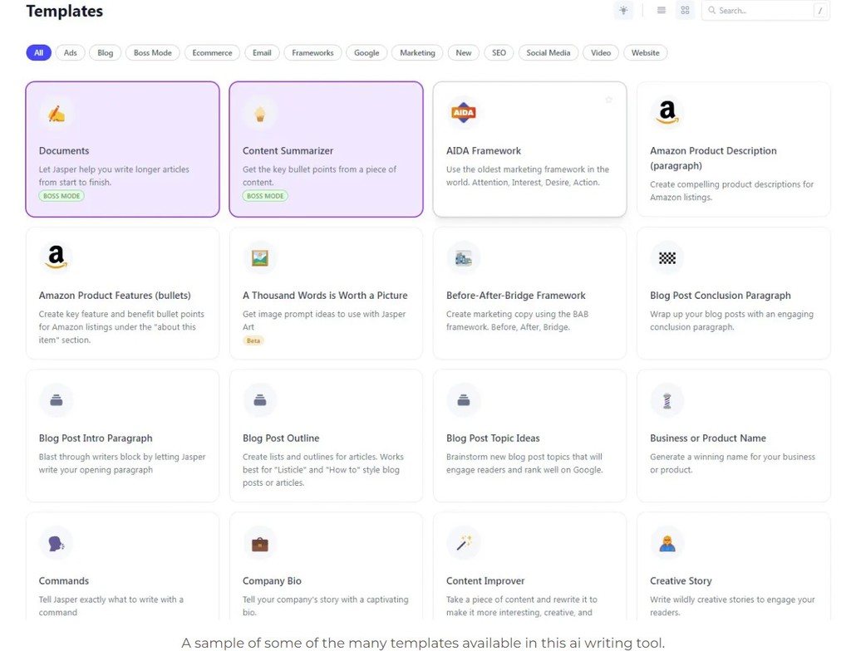Switch to grid view layout

pyautogui.click(x=685, y=10)
